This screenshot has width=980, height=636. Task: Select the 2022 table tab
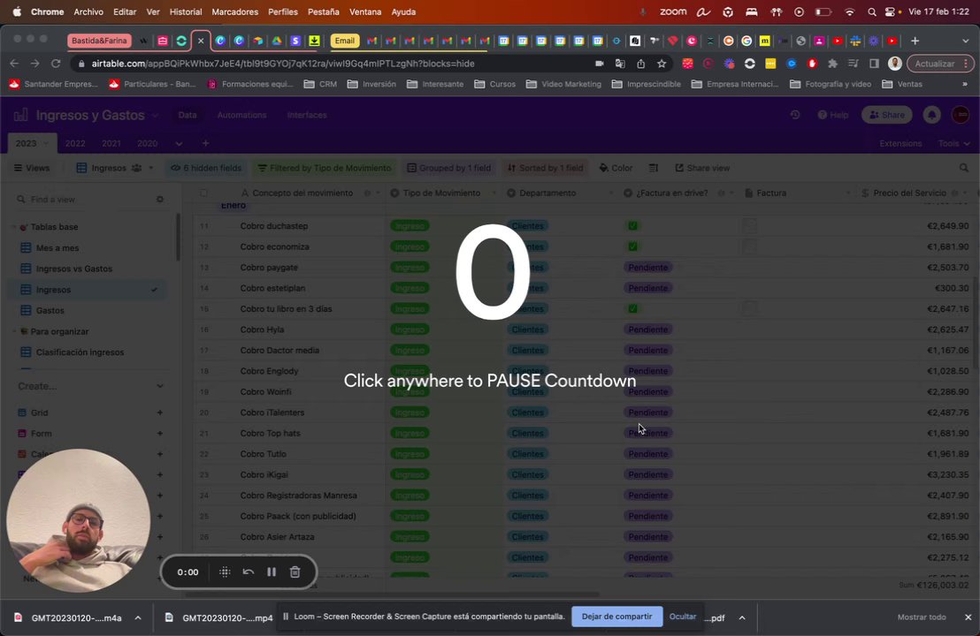point(75,144)
